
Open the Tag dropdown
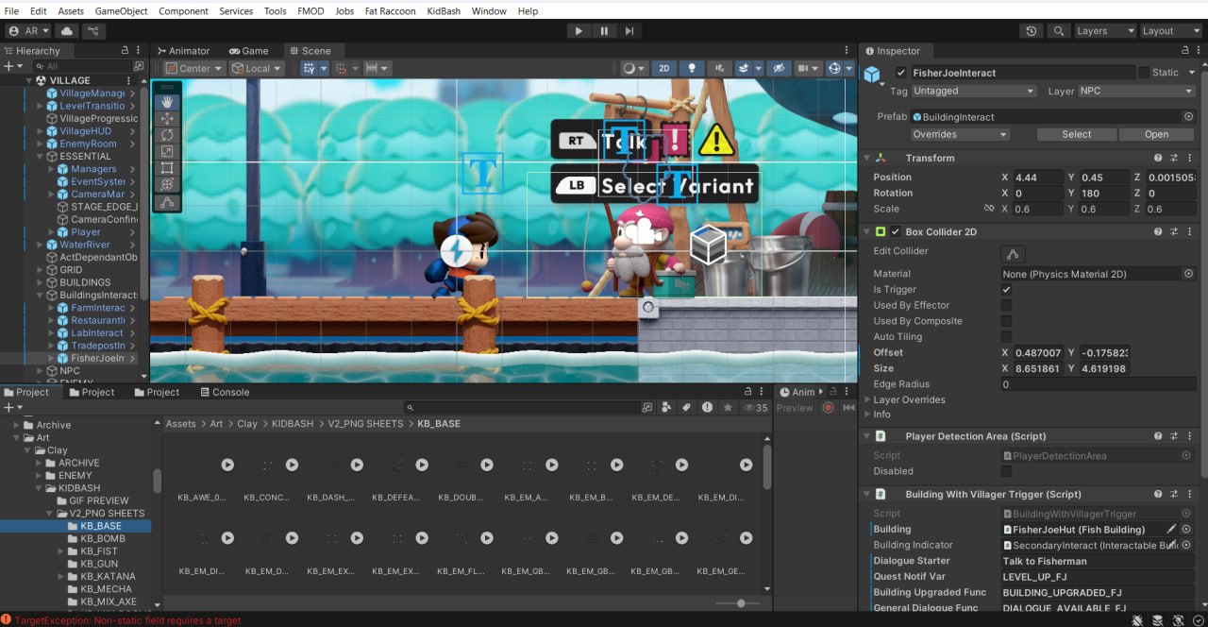974,91
